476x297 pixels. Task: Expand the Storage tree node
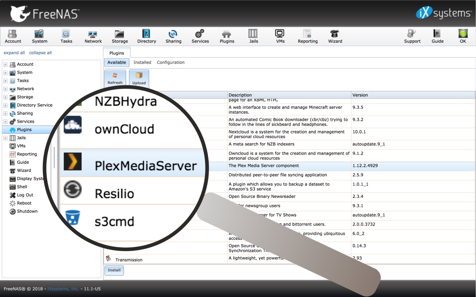point(5,97)
